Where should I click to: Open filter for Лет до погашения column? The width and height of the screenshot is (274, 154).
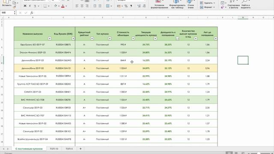pos(216,38)
